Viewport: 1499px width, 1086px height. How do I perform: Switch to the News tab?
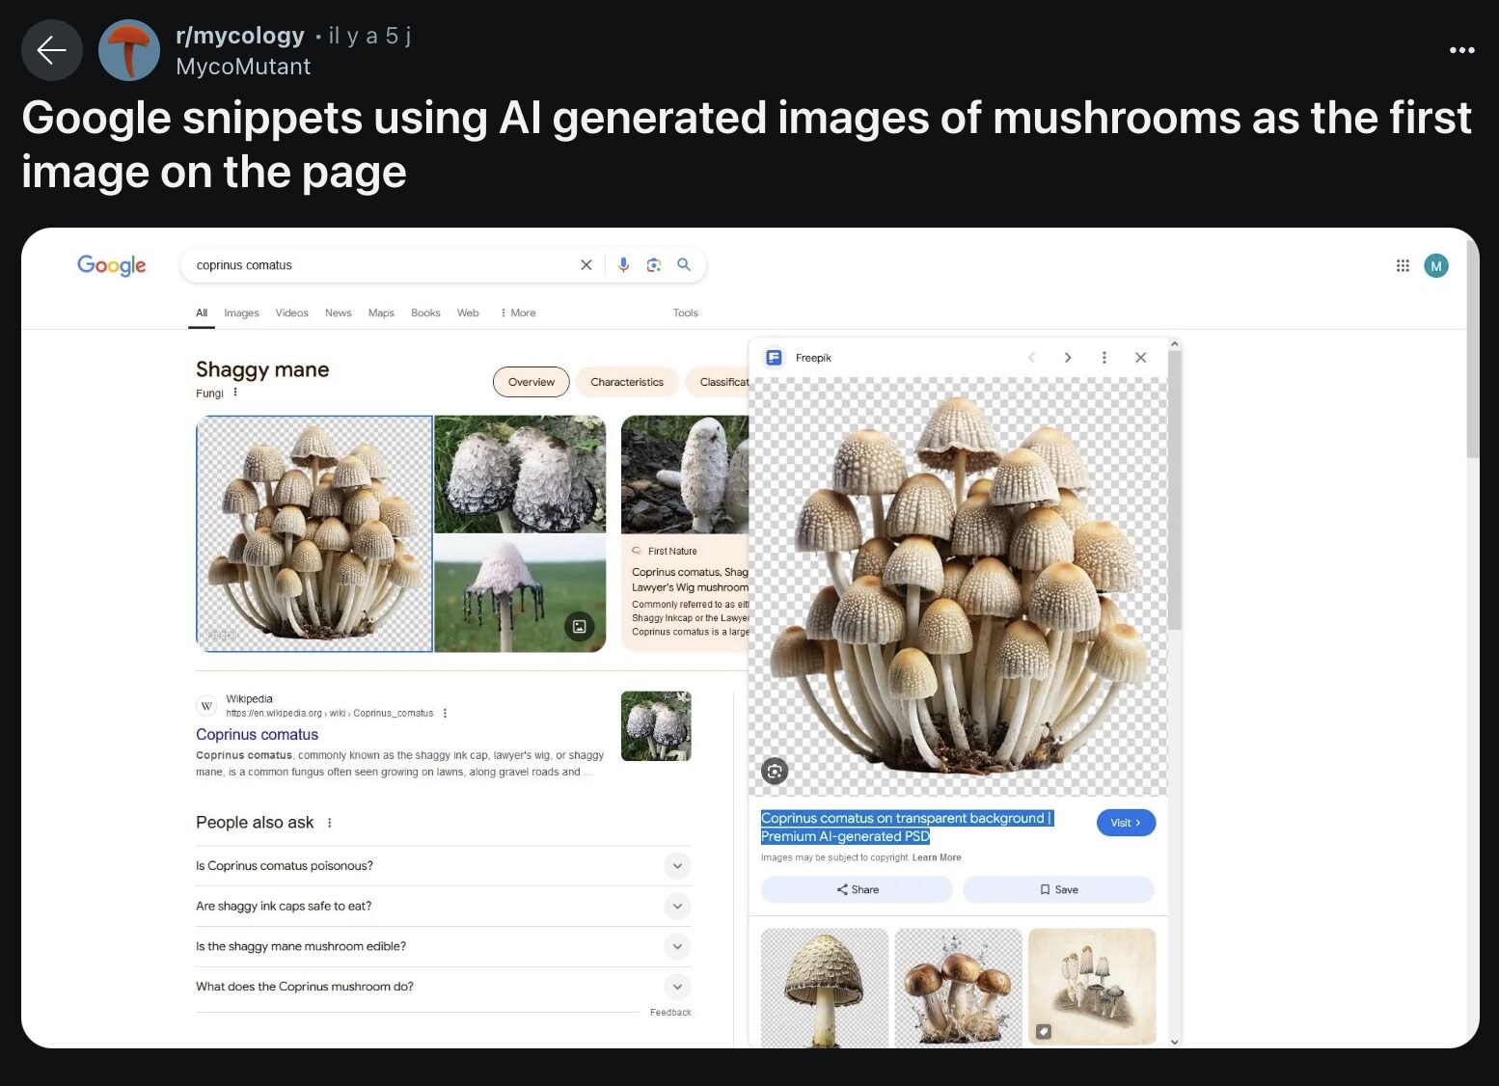(x=339, y=313)
